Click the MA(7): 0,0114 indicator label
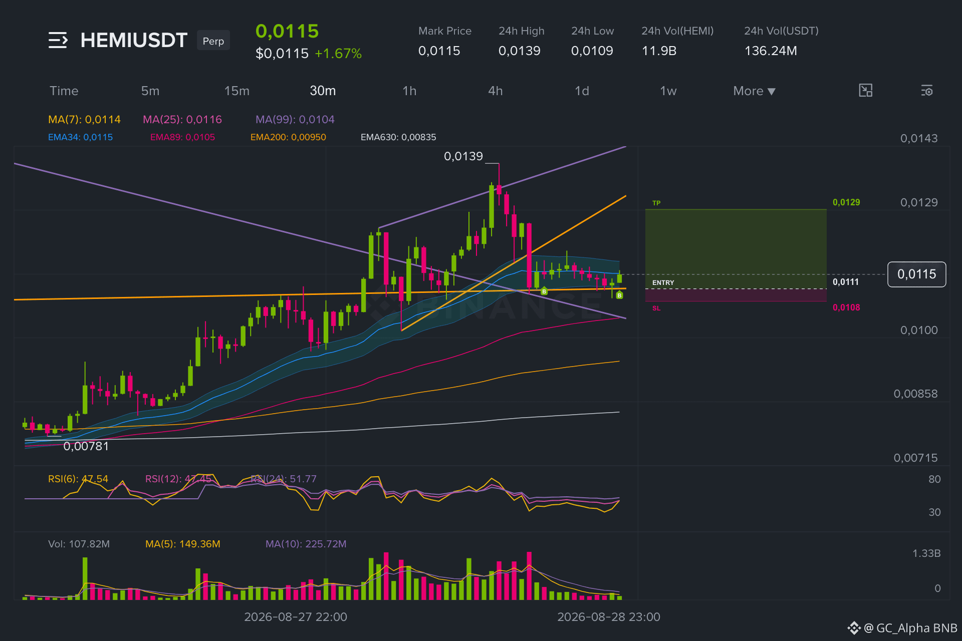Screen dimensions: 962x641 pyautogui.click(x=84, y=119)
